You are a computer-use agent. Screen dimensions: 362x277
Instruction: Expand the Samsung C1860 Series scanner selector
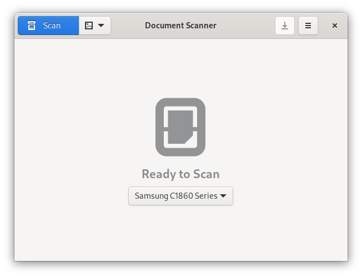180,196
